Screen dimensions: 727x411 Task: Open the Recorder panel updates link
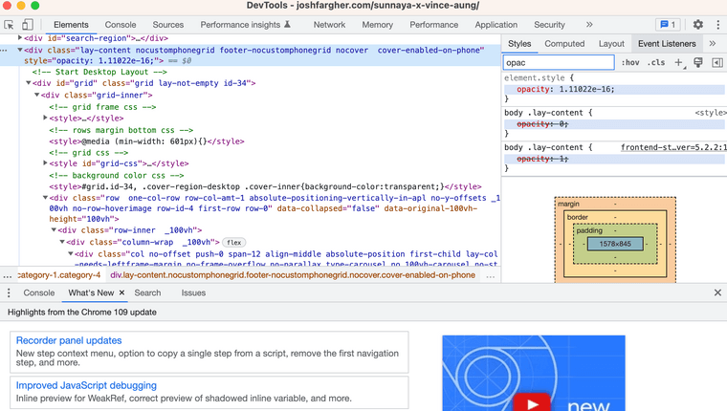[69, 340]
